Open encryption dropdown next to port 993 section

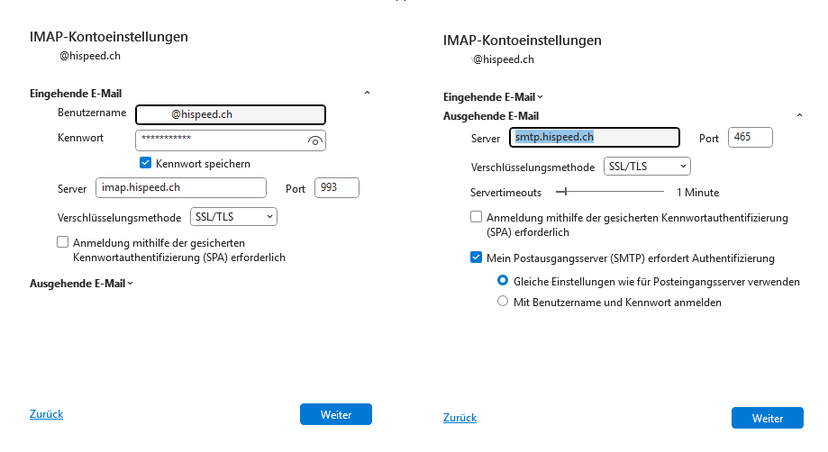[x=233, y=217]
